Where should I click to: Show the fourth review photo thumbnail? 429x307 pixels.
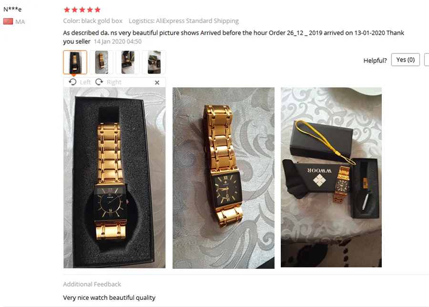pos(154,62)
